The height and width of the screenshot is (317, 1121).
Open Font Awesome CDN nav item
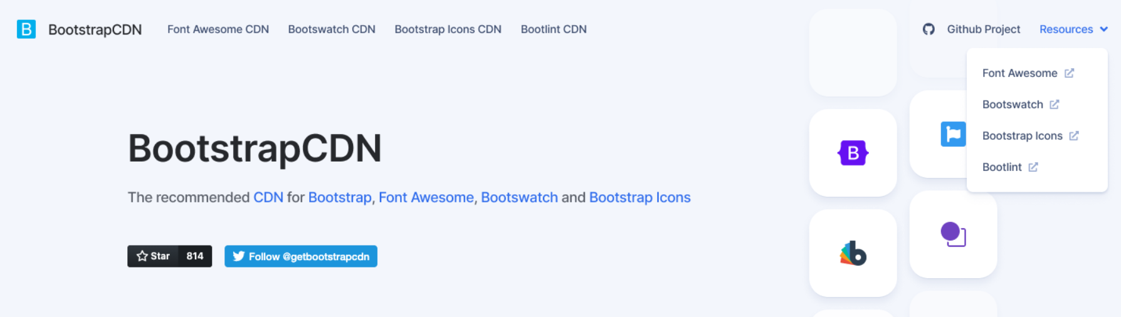[x=218, y=29]
